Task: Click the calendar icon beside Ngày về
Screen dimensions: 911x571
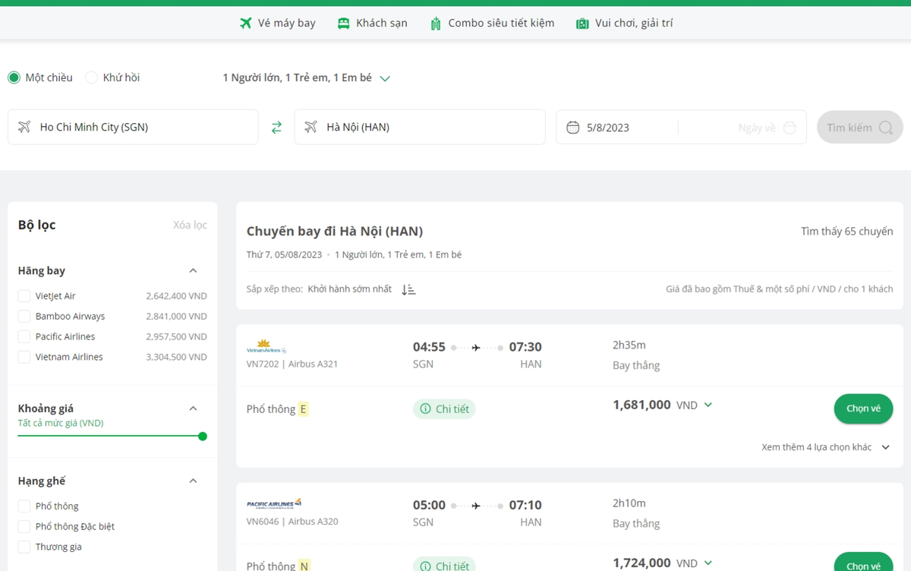Action: pyautogui.click(x=790, y=128)
